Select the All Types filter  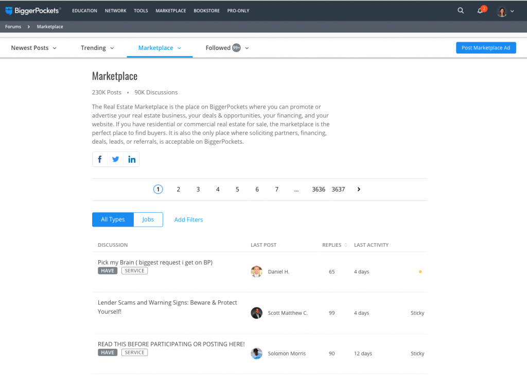pos(113,219)
